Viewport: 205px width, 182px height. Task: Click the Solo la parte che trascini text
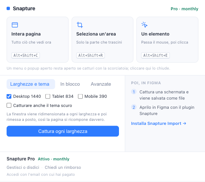(x=99, y=42)
